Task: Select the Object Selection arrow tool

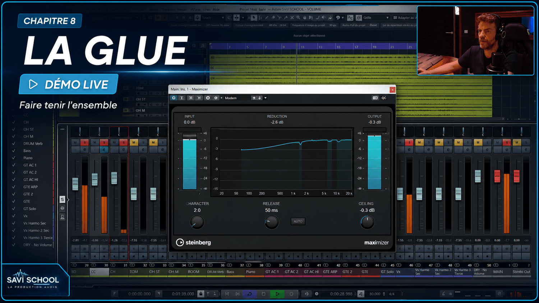Action: point(254,18)
